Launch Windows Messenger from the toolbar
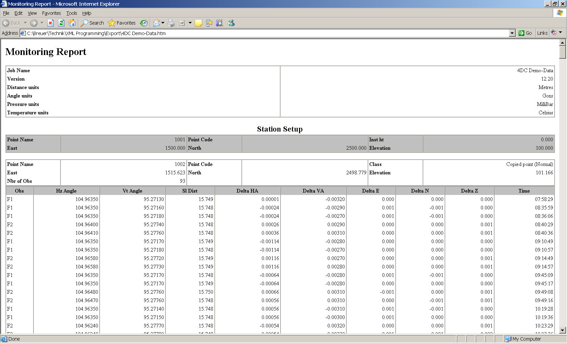 pos(231,23)
